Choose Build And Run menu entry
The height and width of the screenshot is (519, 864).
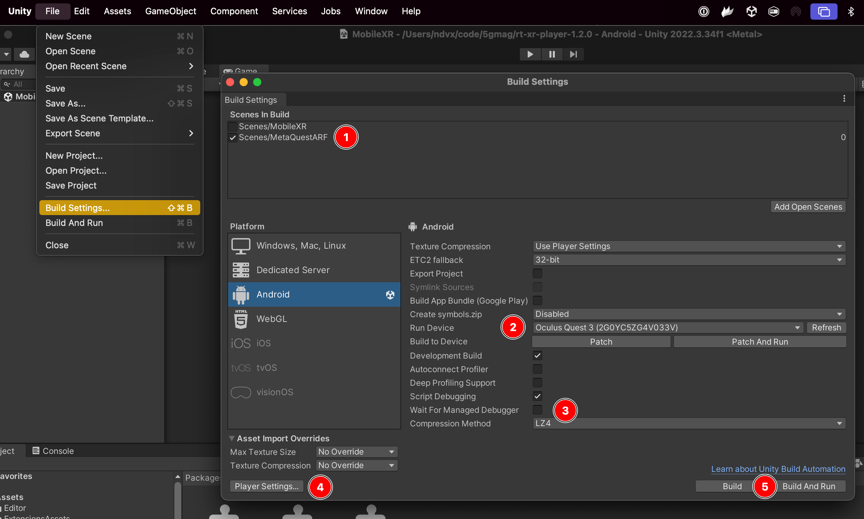(x=74, y=223)
